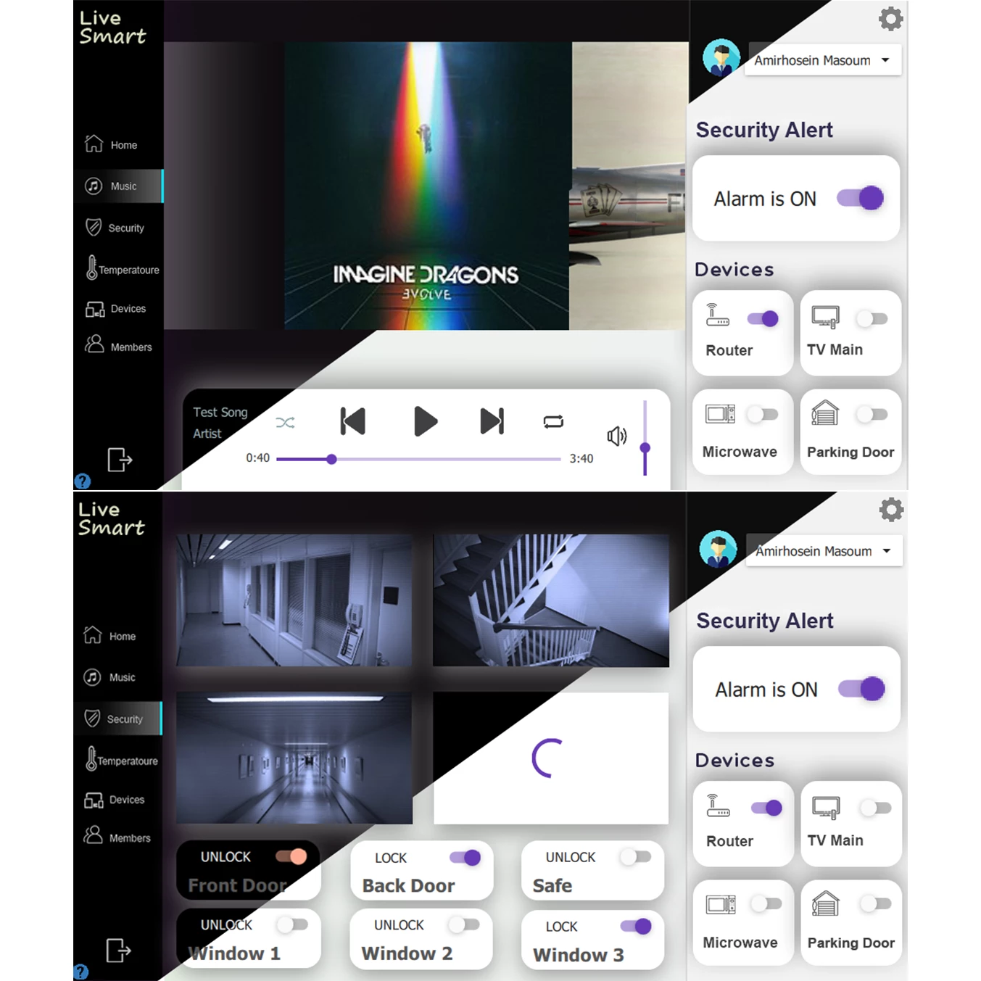
Task: Click the next album cover with airplane
Action: pyautogui.click(x=629, y=186)
